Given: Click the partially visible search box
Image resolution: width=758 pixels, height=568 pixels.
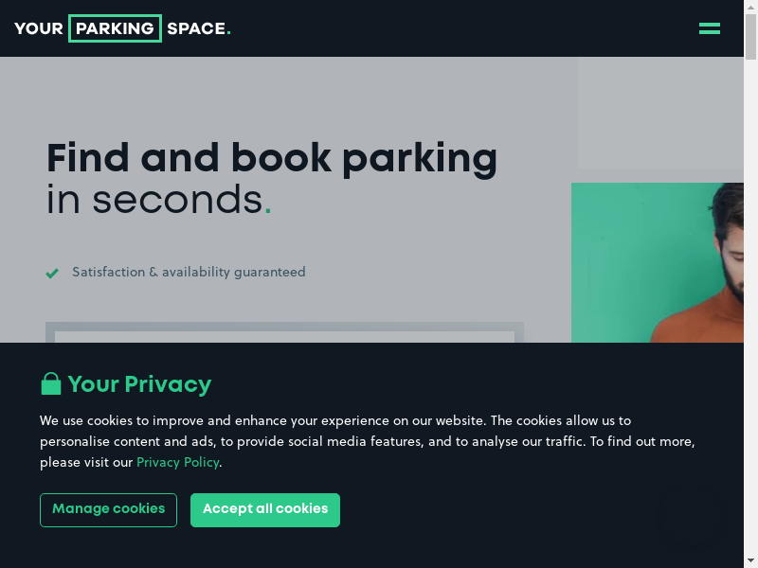Looking at the screenshot, I should pyautogui.click(x=284, y=333).
